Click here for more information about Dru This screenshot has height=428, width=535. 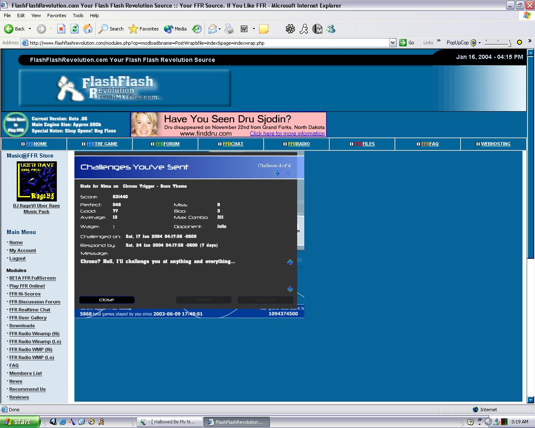point(287,133)
